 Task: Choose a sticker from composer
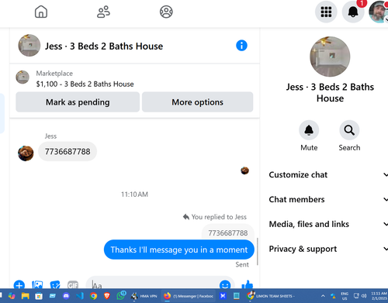click(55, 285)
